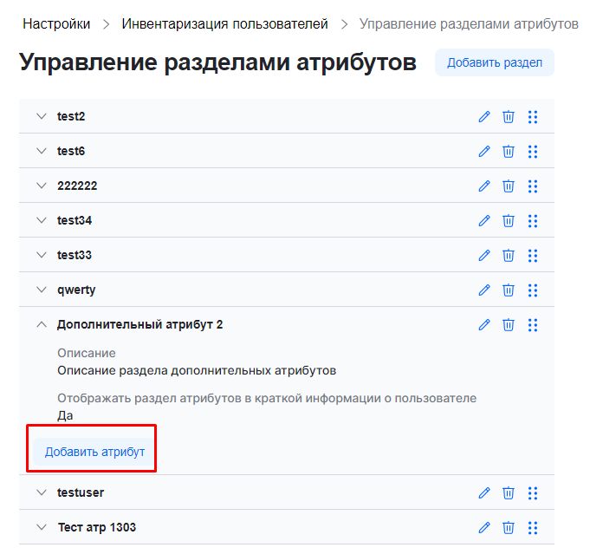Go to Настройки in breadcrumb
Viewport: 603px width, 554px height.
pyautogui.click(x=56, y=24)
